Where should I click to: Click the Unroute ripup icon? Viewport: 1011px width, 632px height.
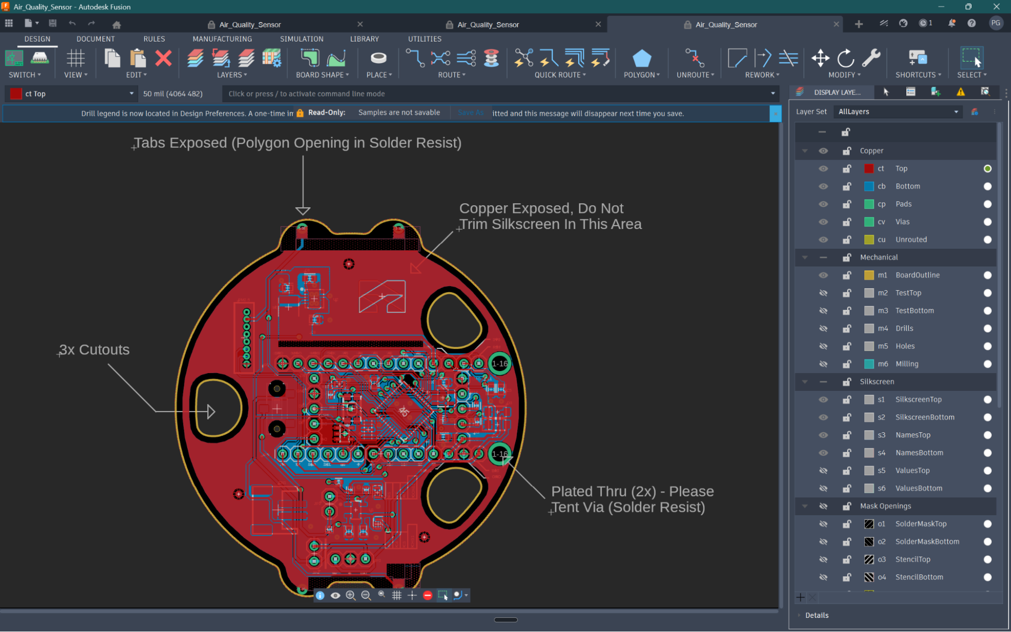point(695,59)
